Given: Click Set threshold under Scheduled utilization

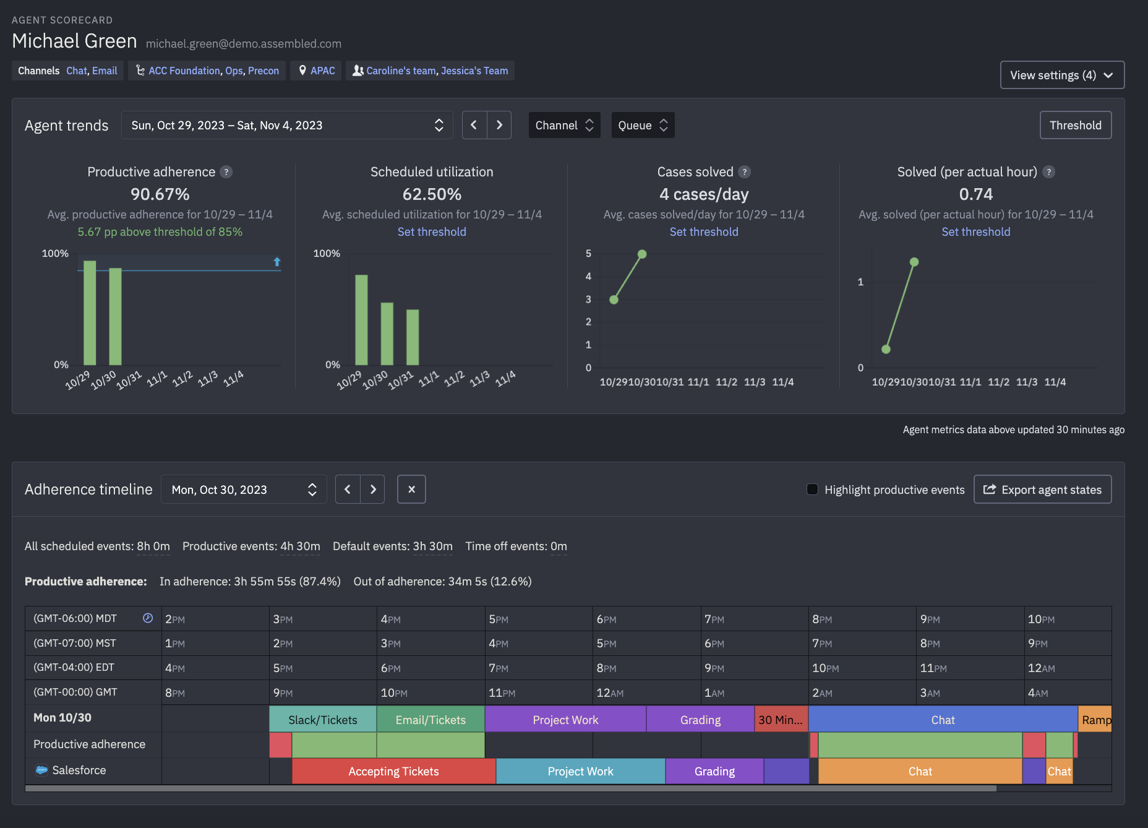Looking at the screenshot, I should [x=432, y=232].
